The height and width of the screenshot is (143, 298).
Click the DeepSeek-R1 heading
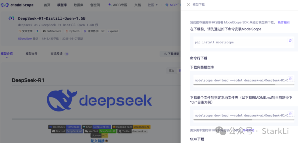(28, 80)
